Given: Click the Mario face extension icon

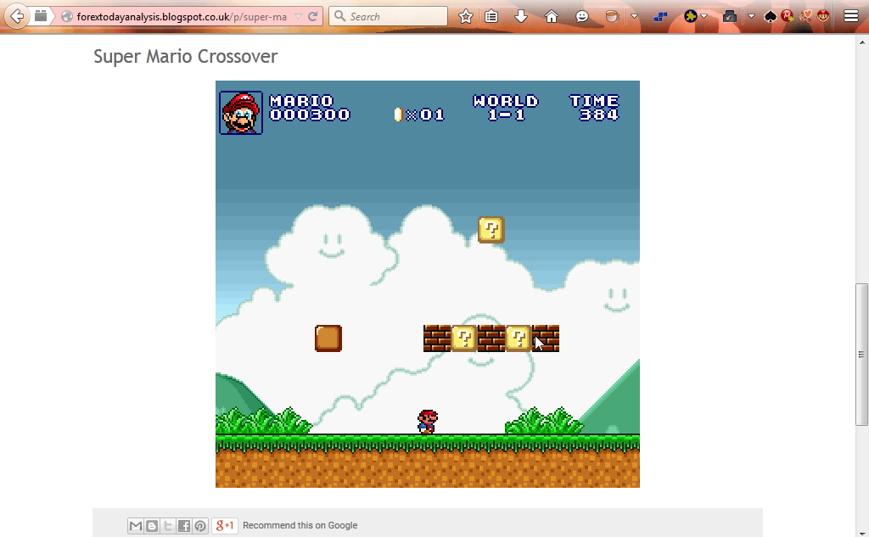Looking at the screenshot, I should (x=823, y=15).
